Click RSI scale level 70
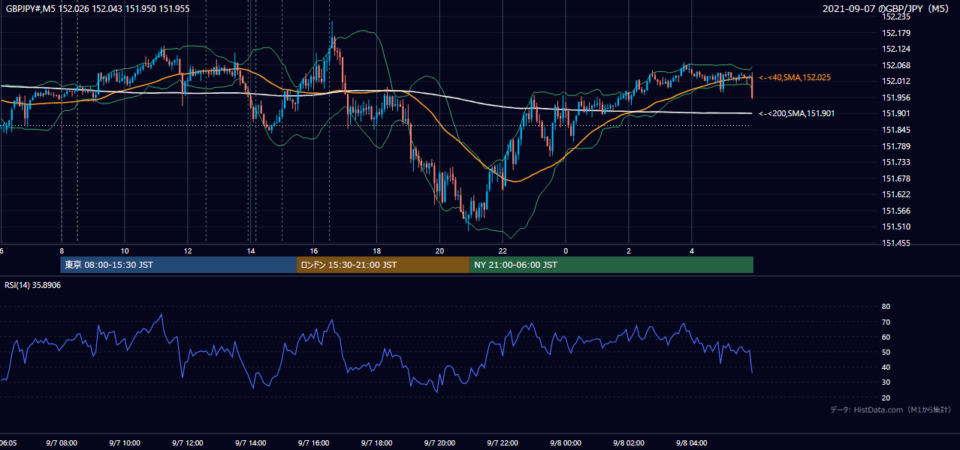Screen dimensions: 960x450 tap(886, 322)
